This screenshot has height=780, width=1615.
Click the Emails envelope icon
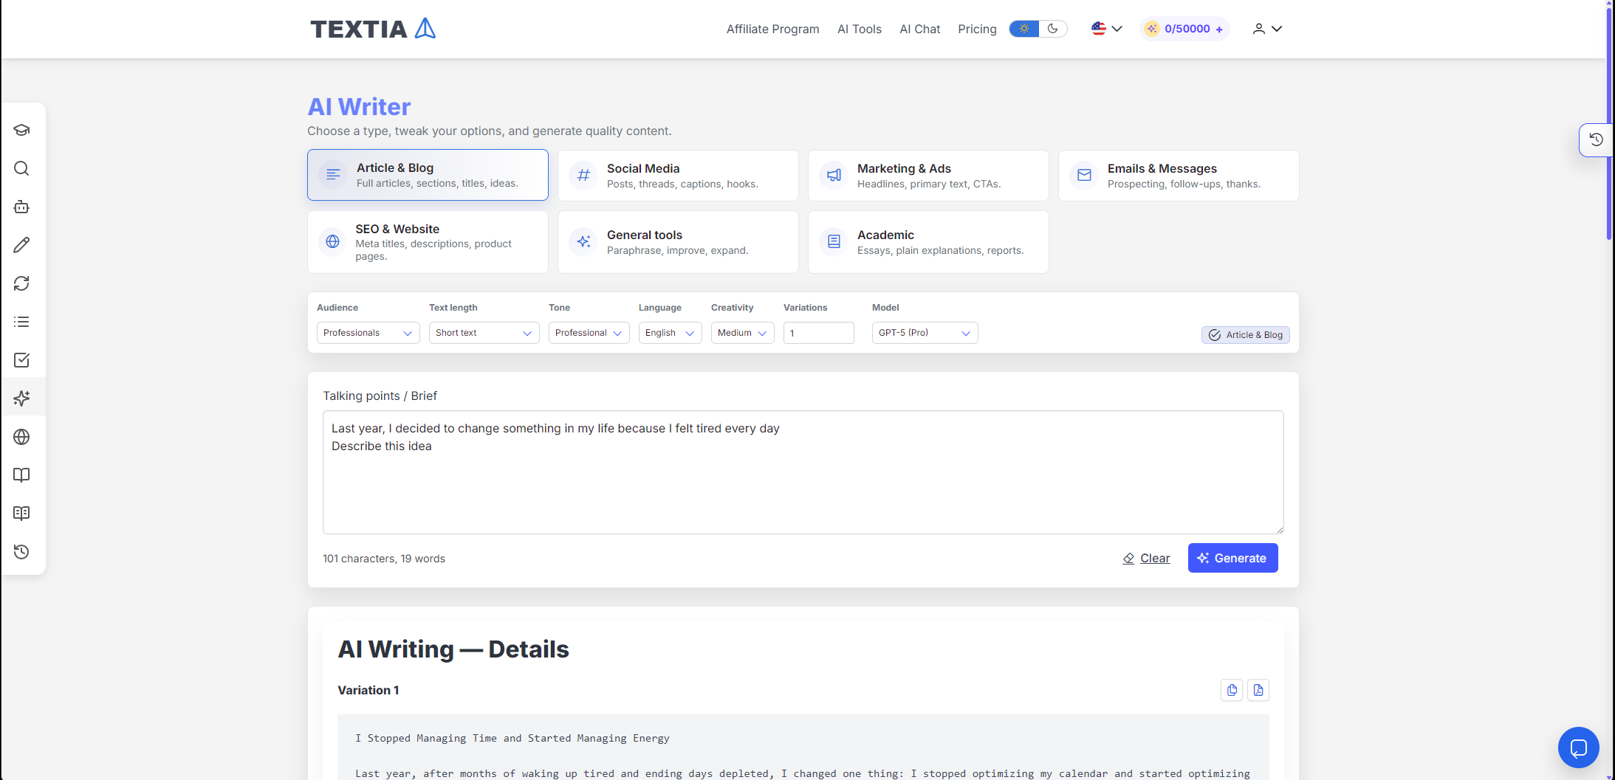click(x=1084, y=175)
